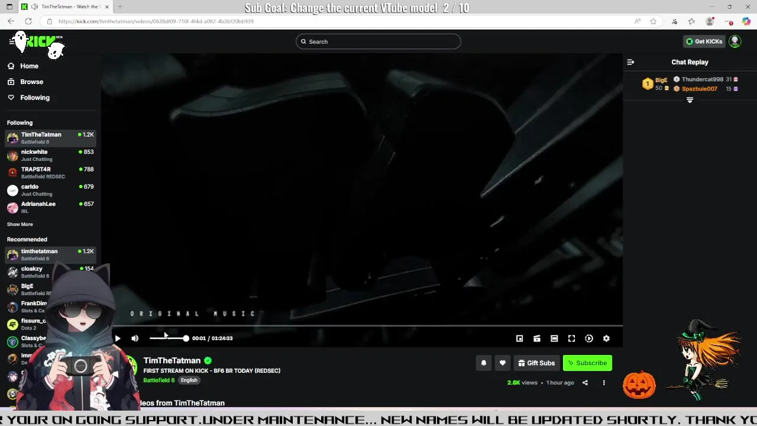Share the video with the share icon
The height and width of the screenshot is (426, 757).
tap(585, 383)
